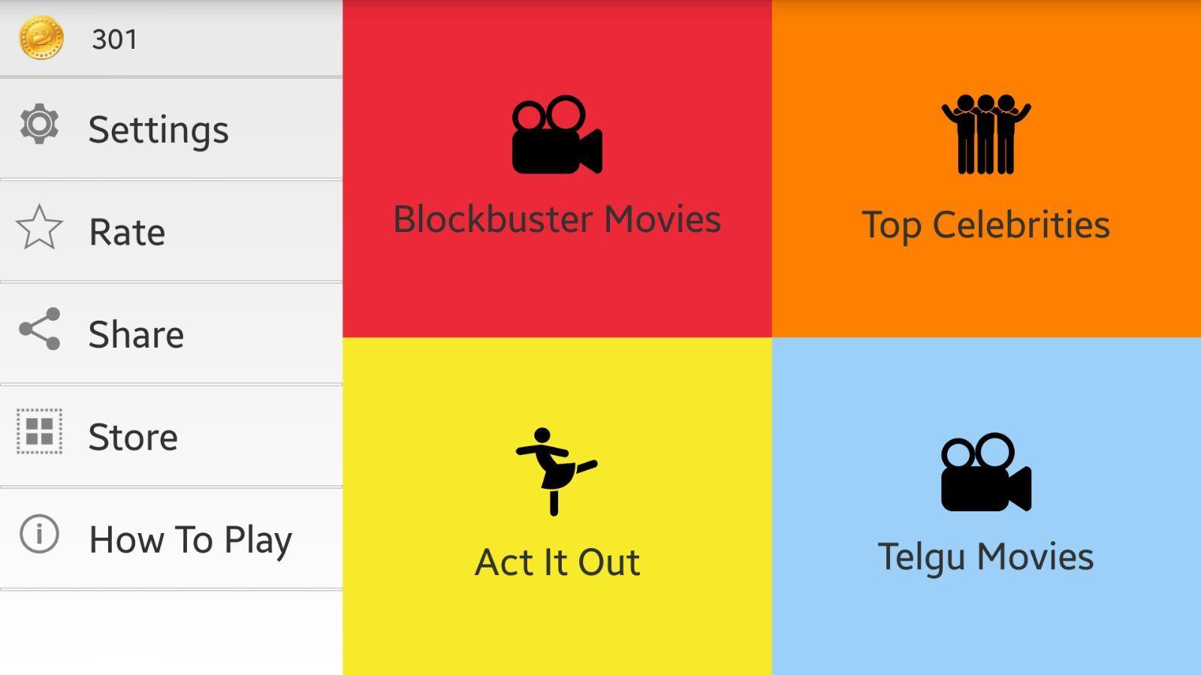Screen dimensions: 1201x675
Task: Open How To Play text entry
Action: 190,540
